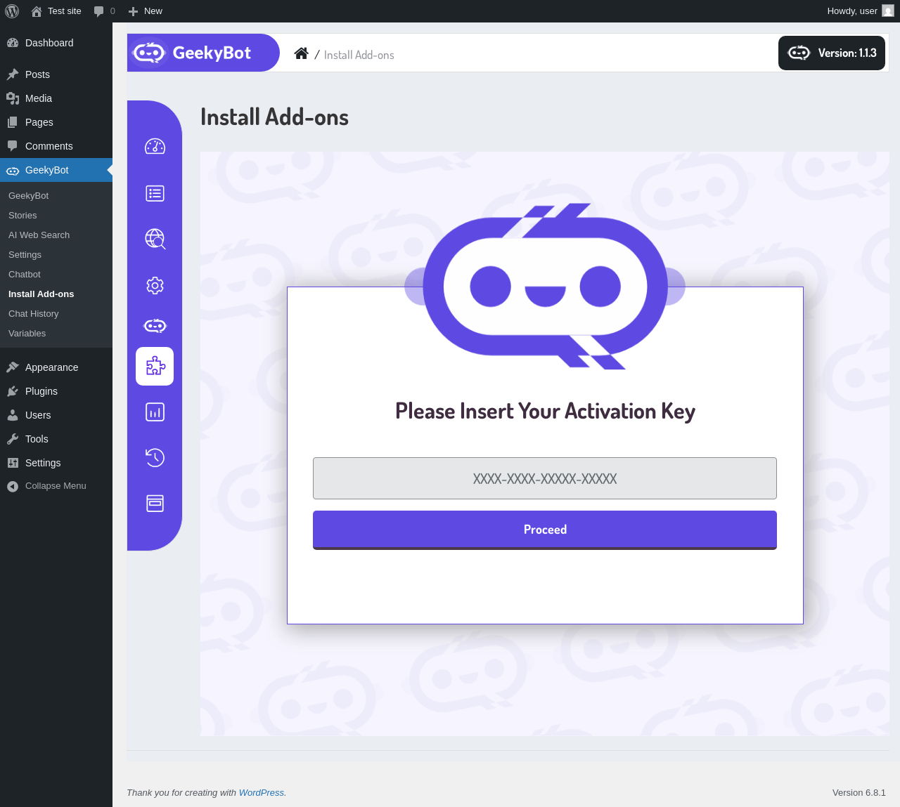This screenshot has height=807, width=900.
Task: Open the comments bubble in admin bar
Action: tap(104, 11)
